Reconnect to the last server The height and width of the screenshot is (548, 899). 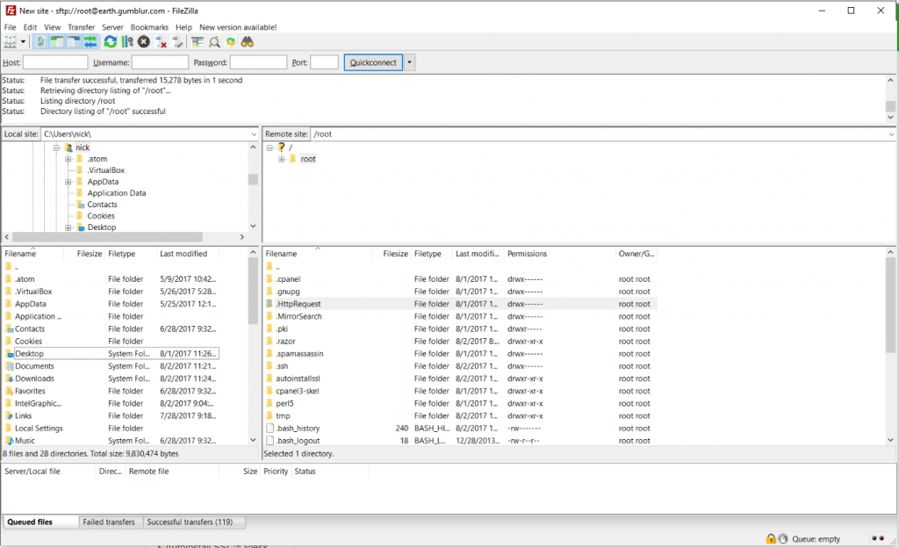click(x=177, y=42)
